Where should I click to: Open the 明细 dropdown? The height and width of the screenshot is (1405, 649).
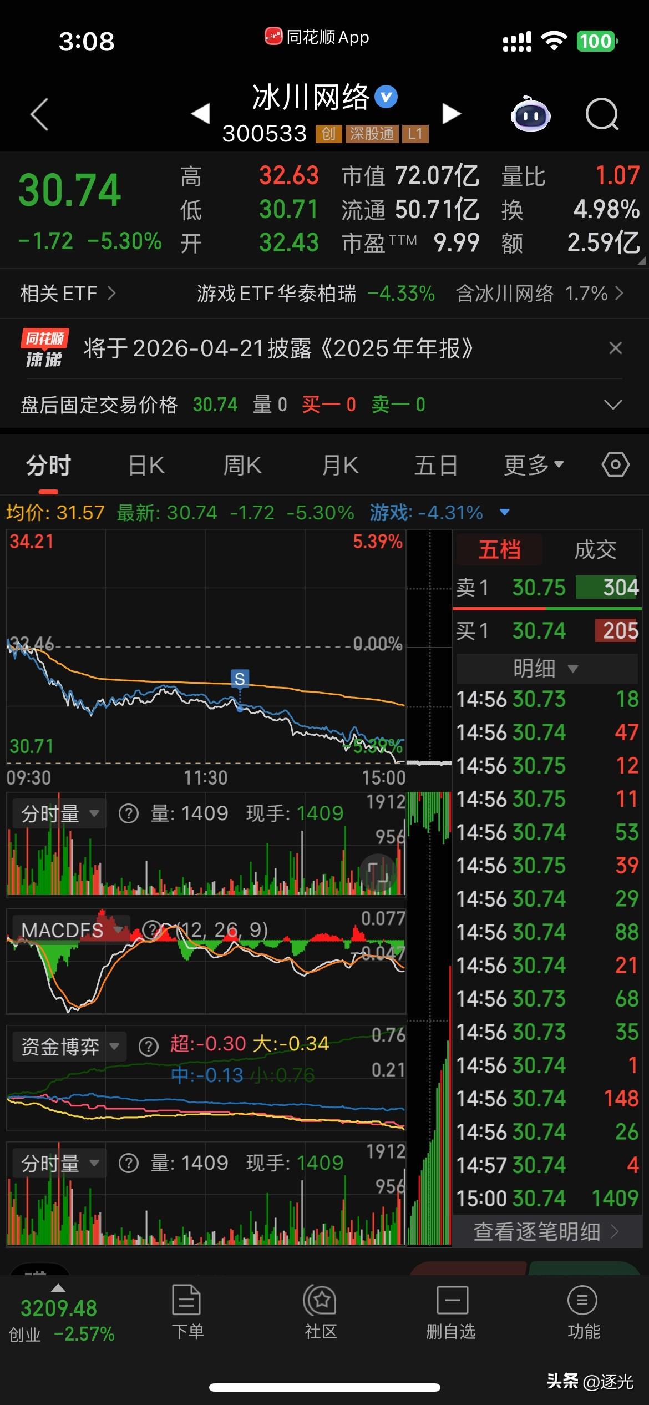[x=546, y=668]
